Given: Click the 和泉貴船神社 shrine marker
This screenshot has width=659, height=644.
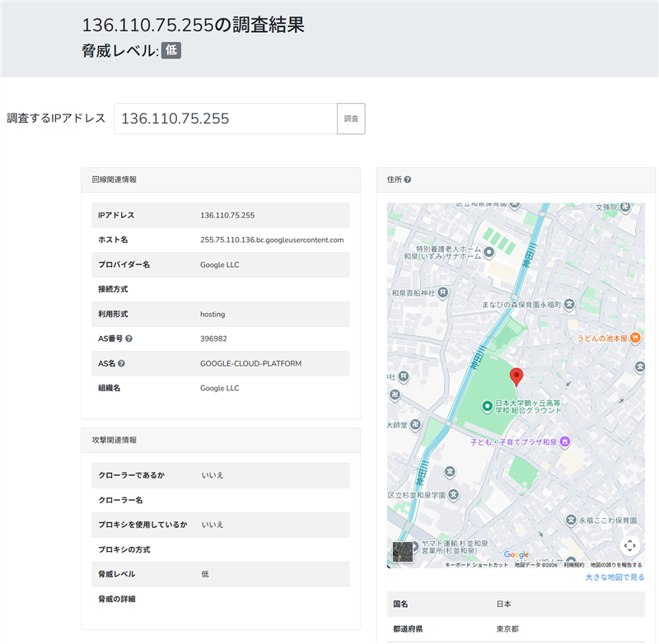Looking at the screenshot, I should 443,292.
